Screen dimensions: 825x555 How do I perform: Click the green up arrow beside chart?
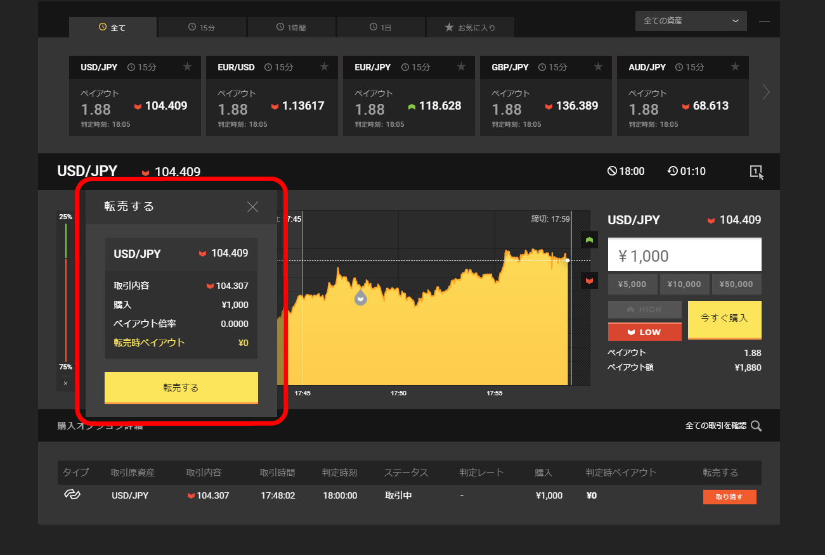[x=590, y=240]
